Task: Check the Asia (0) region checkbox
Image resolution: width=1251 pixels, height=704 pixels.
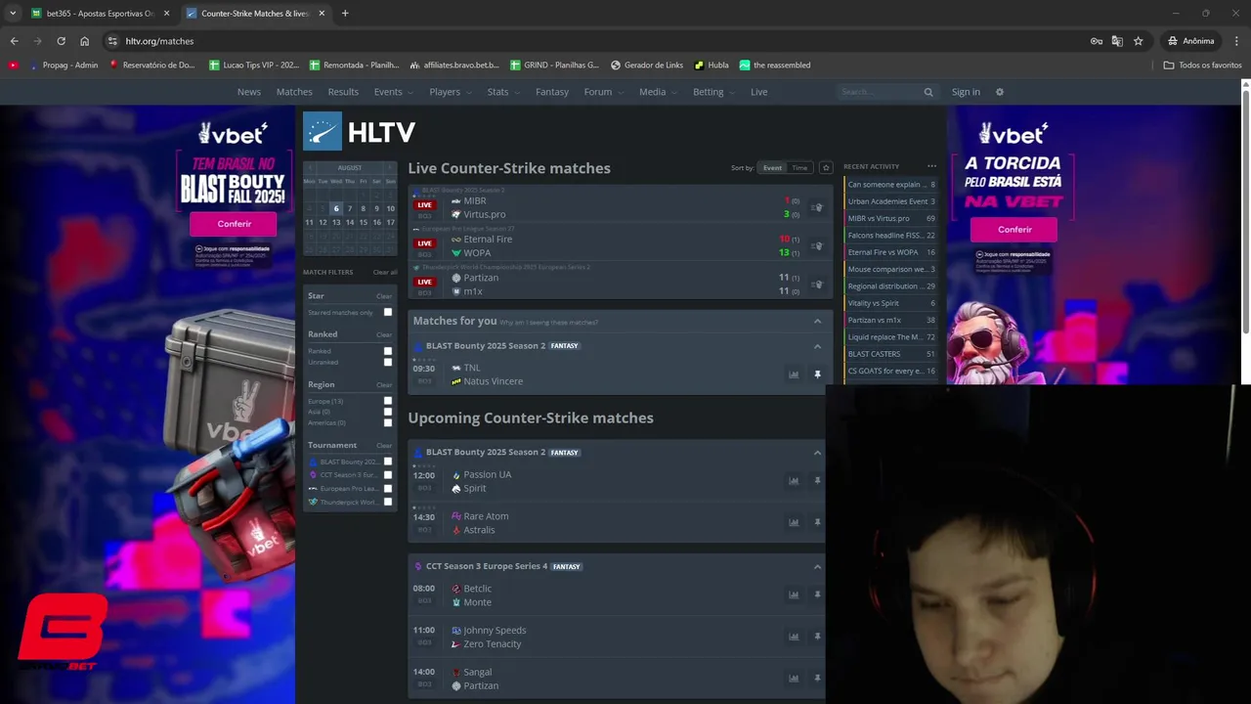Action: click(x=388, y=412)
